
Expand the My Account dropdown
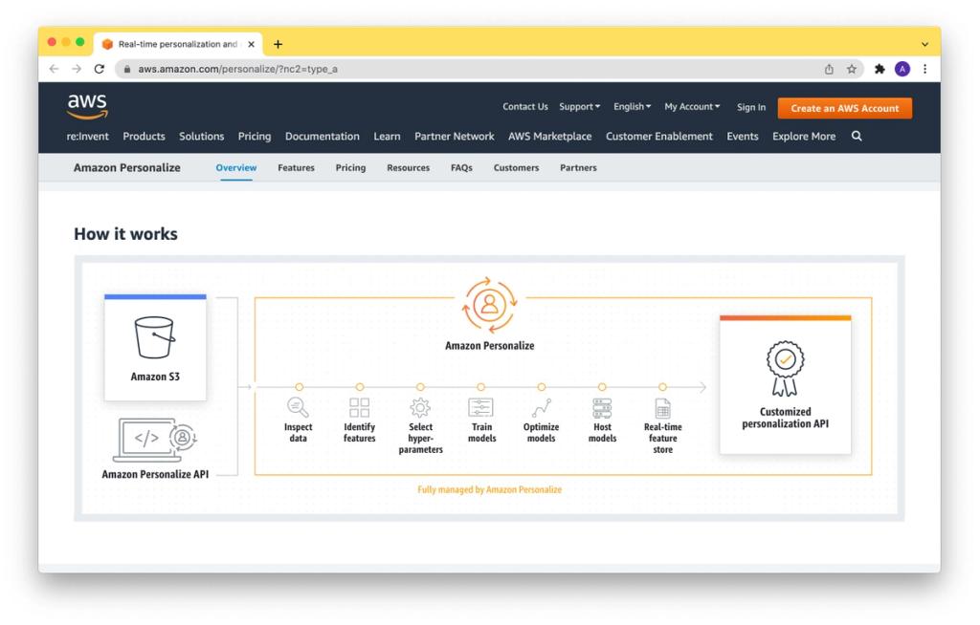(692, 107)
